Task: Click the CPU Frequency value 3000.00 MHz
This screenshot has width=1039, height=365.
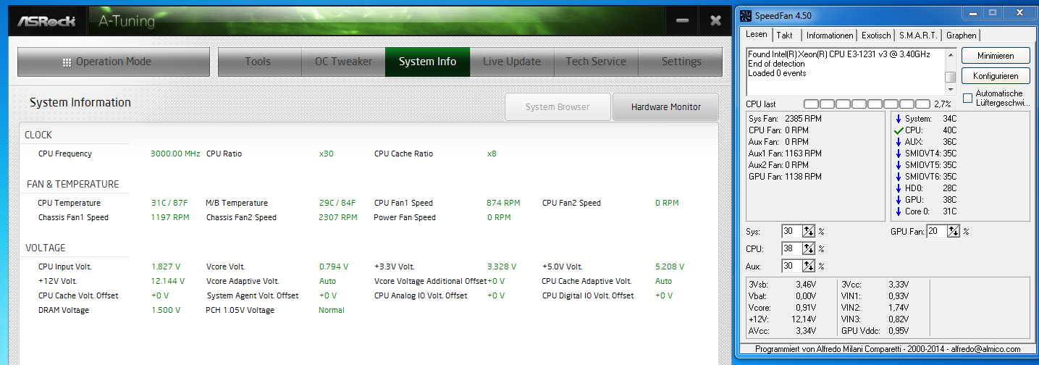Action: pos(175,154)
